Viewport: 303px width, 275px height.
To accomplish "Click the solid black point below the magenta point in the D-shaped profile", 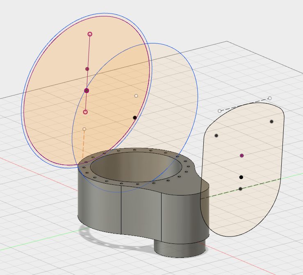I will tap(241, 177).
